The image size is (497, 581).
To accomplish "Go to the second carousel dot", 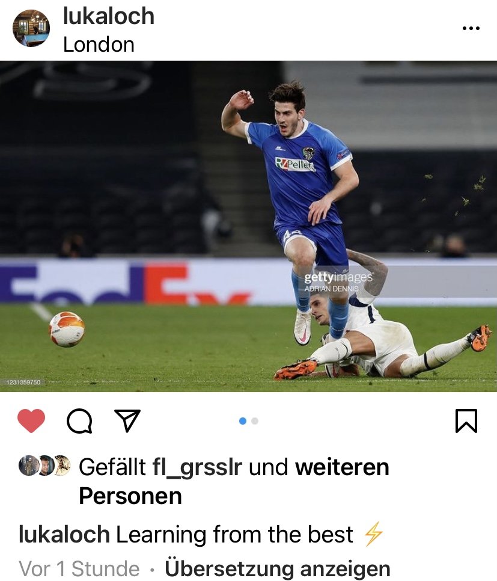I will pos(255,421).
